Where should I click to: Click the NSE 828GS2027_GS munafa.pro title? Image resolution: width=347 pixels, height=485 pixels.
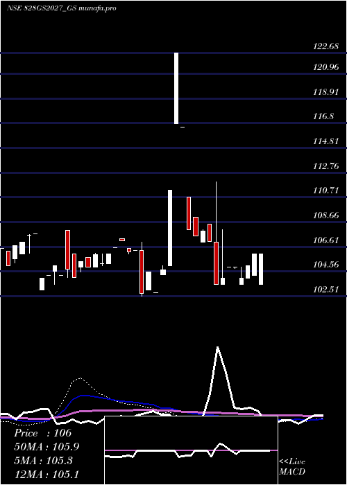click(x=62, y=8)
